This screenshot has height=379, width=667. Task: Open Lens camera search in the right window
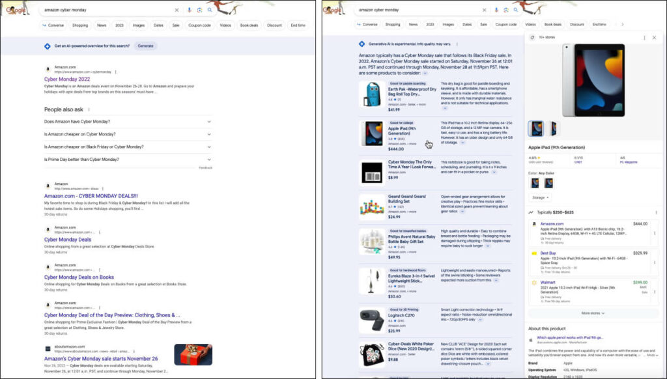coord(505,10)
